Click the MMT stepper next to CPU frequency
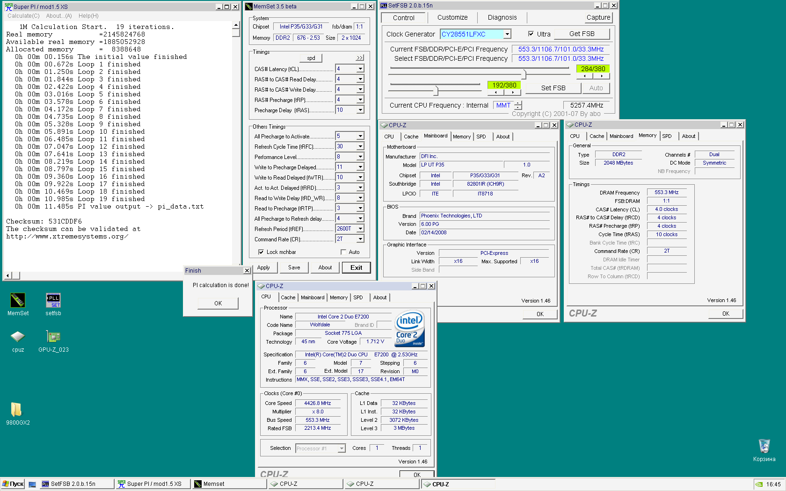 click(x=518, y=105)
